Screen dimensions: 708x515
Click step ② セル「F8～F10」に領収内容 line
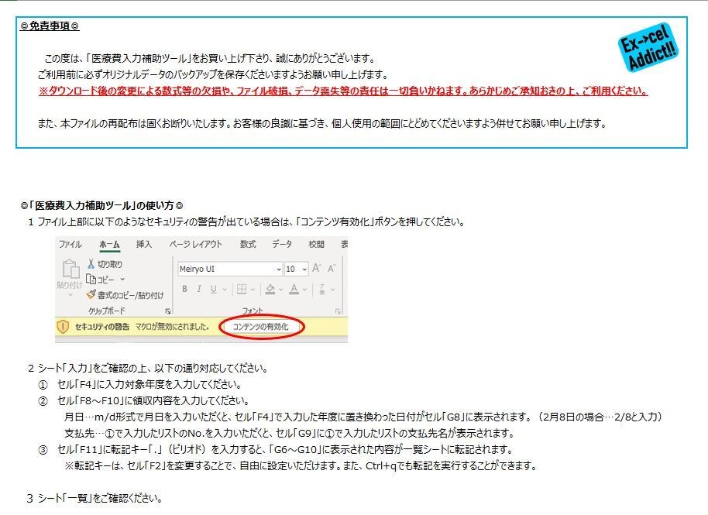click(144, 400)
